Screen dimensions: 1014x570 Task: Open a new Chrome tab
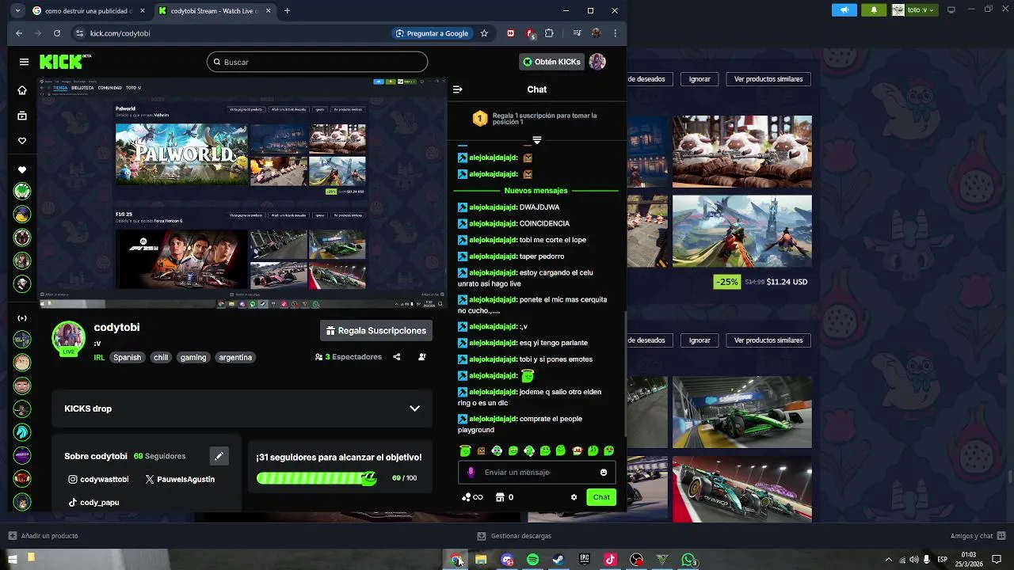point(287,11)
